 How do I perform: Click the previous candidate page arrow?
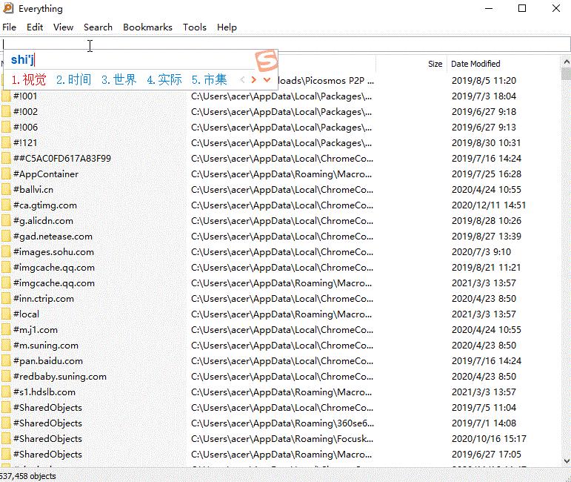[242, 79]
